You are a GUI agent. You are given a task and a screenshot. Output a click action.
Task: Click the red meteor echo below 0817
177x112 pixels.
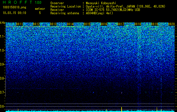(122, 93)
